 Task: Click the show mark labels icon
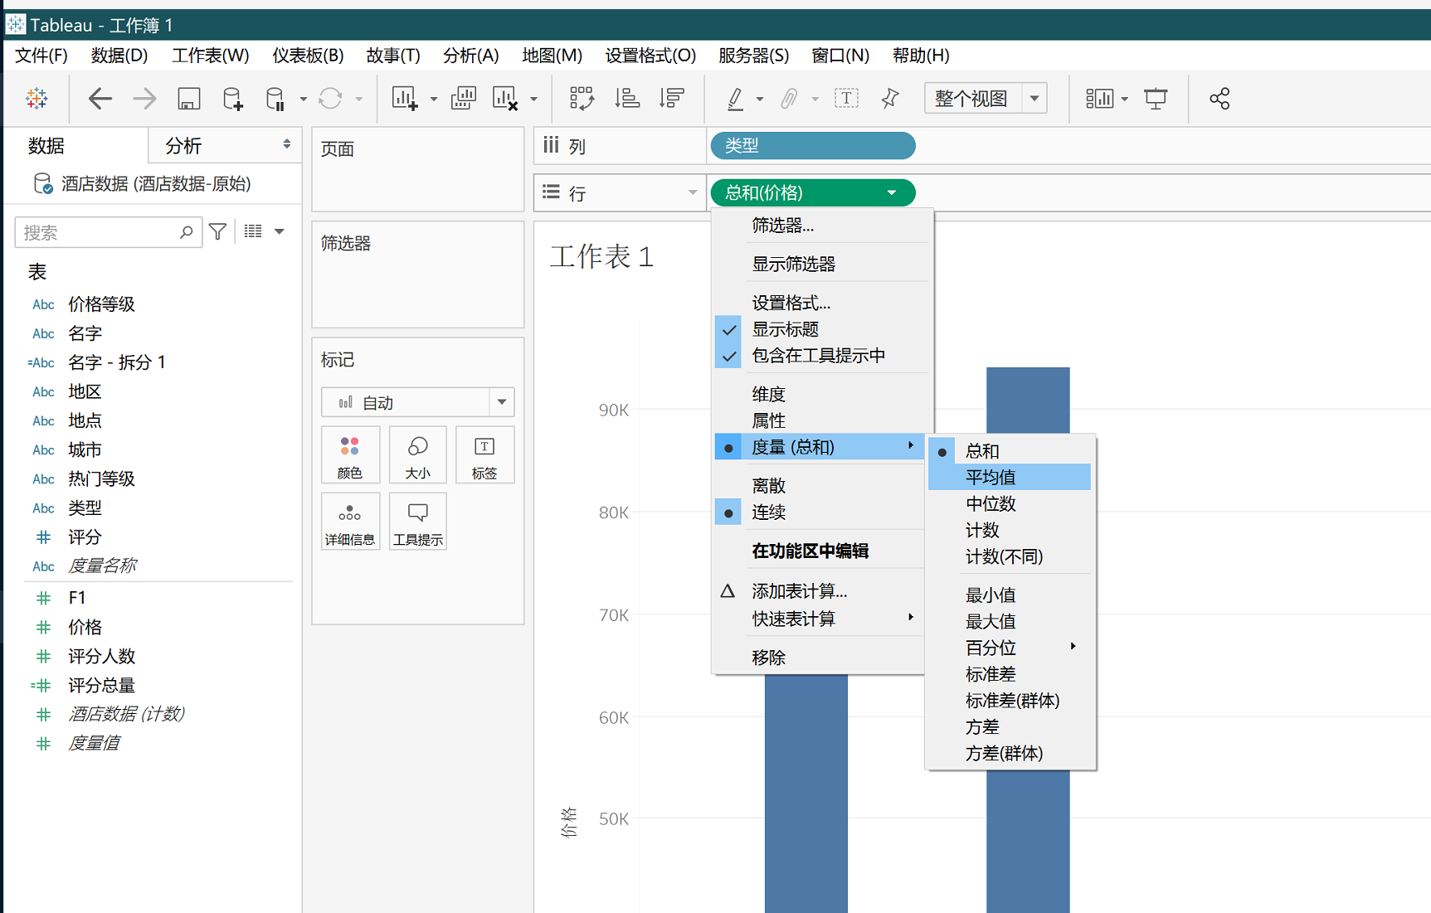coord(846,99)
